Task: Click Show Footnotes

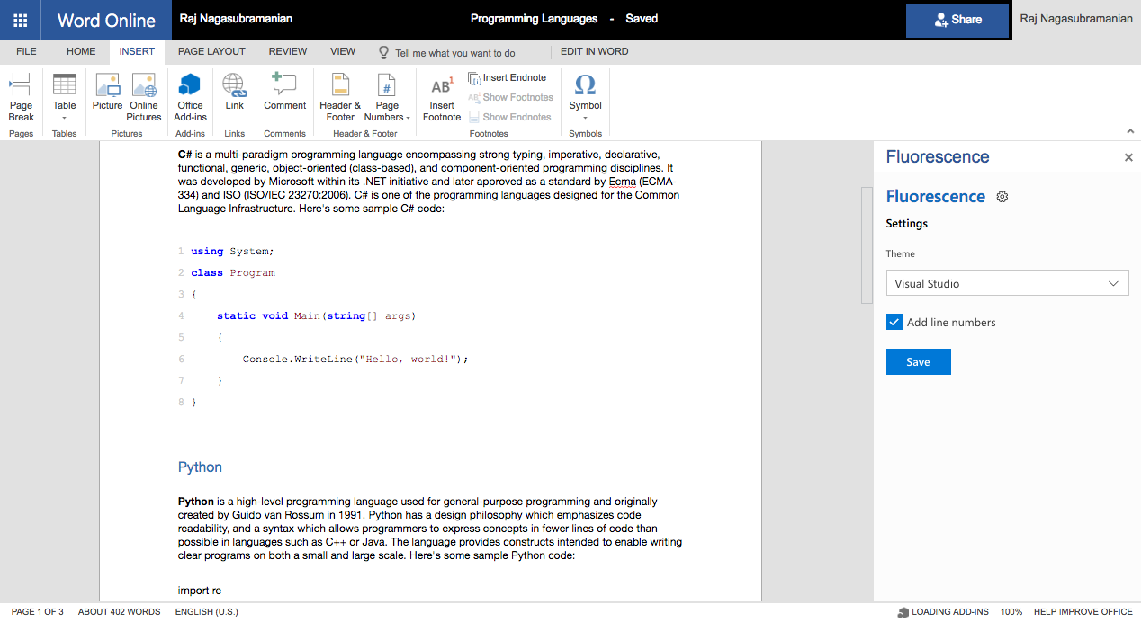Action: coord(510,97)
